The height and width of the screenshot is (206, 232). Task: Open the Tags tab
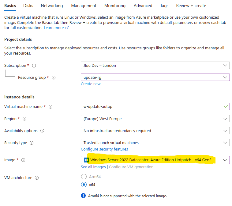164,6
